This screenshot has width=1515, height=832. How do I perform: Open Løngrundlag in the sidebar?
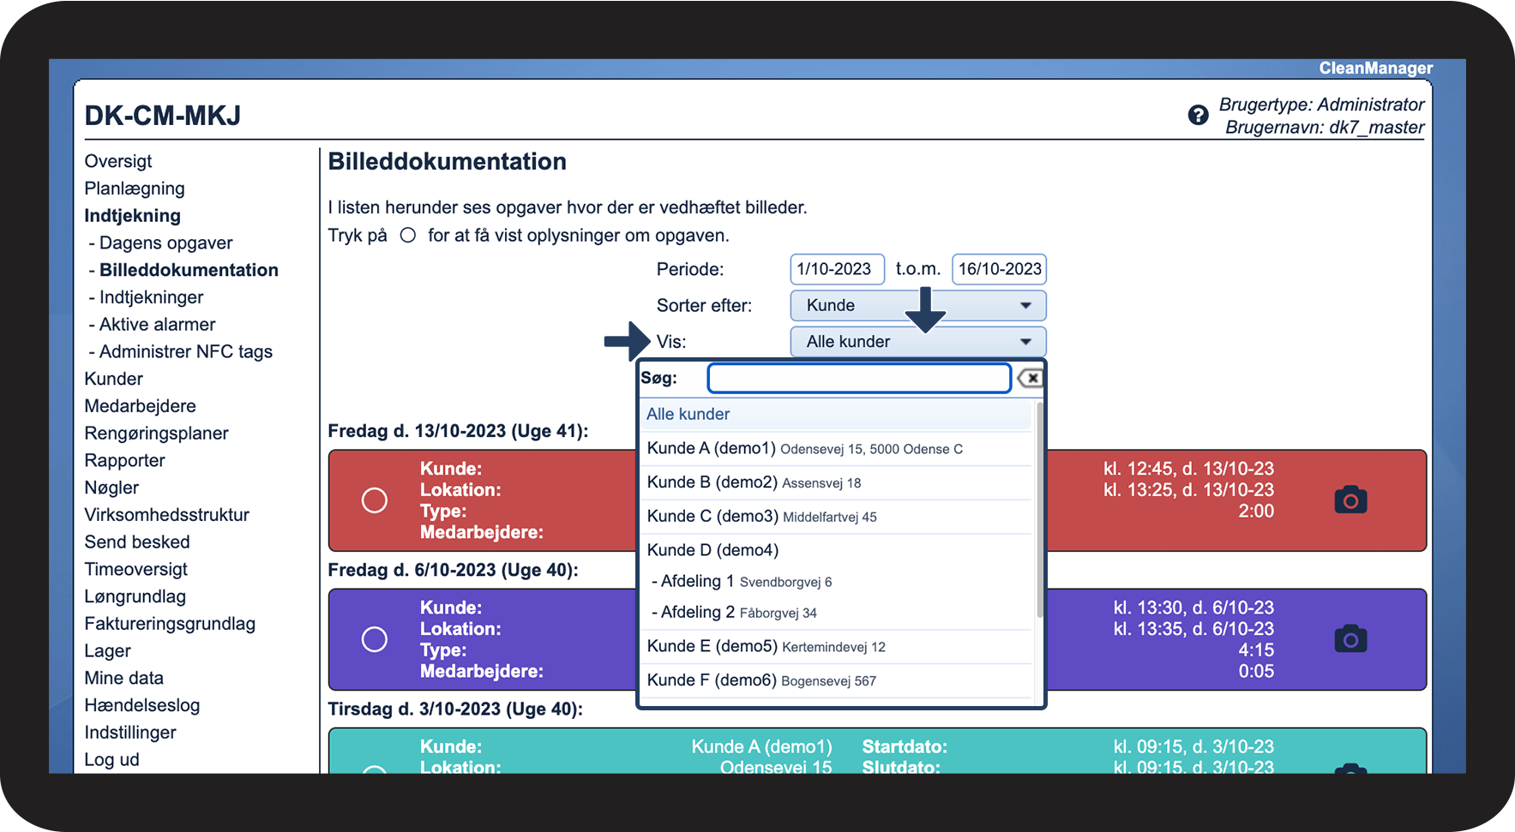tap(135, 596)
